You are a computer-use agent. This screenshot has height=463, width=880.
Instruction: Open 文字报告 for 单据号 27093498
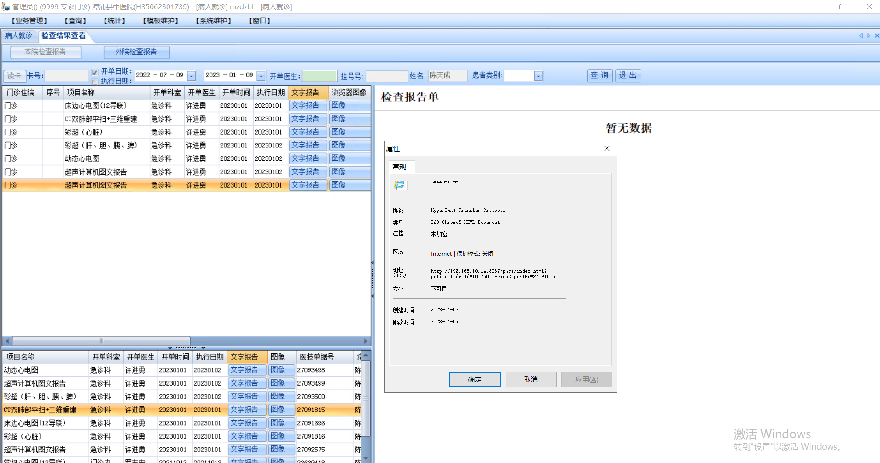point(247,370)
